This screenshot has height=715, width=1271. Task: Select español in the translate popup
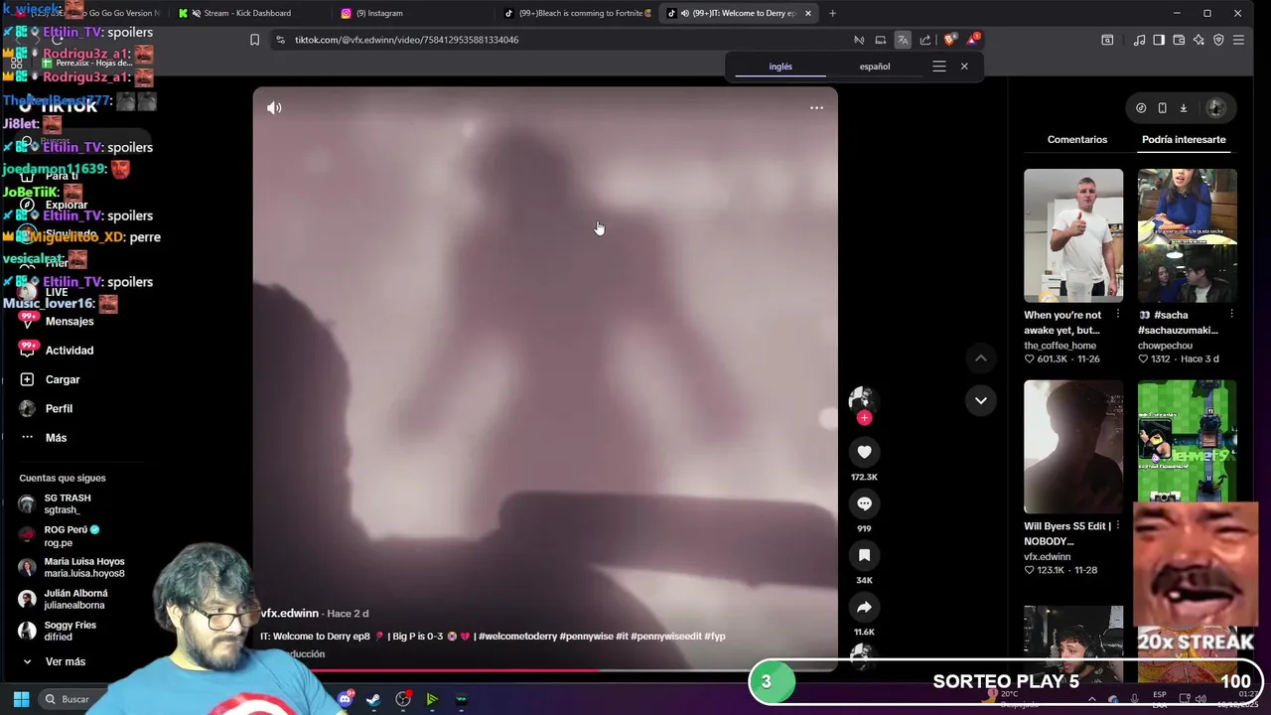875,67
